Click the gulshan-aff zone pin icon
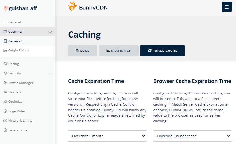The image size is (236, 144). pyautogui.click(x=5, y=8)
